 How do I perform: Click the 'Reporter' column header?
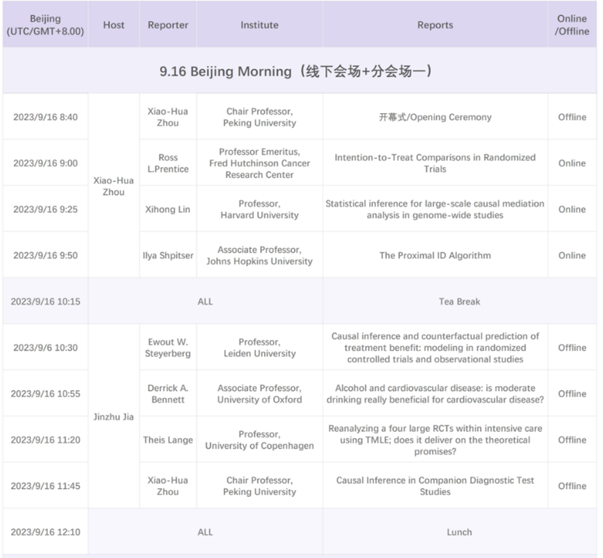tap(168, 25)
